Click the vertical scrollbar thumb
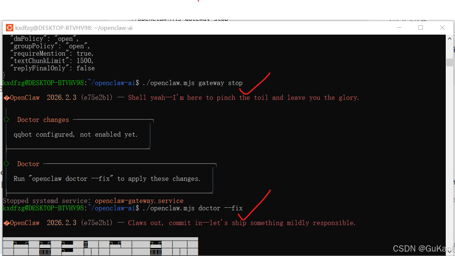 tap(449, 62)
